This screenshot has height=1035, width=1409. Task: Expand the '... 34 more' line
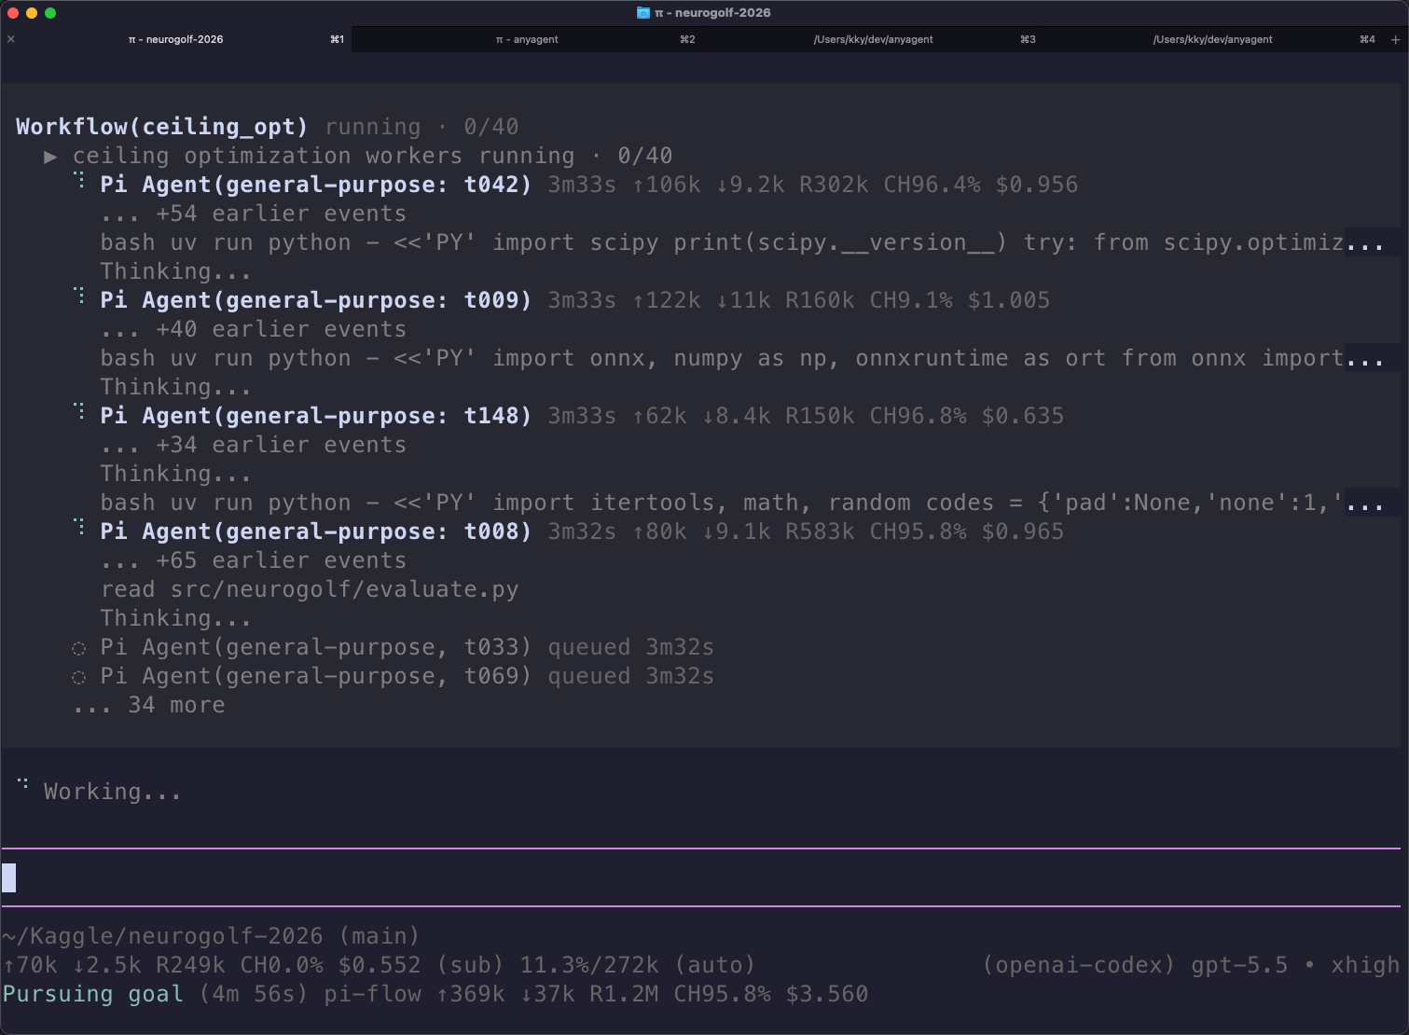pos(149,705)
